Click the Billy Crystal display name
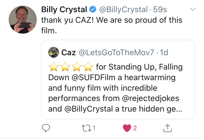204x140 pixels. pos(64,10)
